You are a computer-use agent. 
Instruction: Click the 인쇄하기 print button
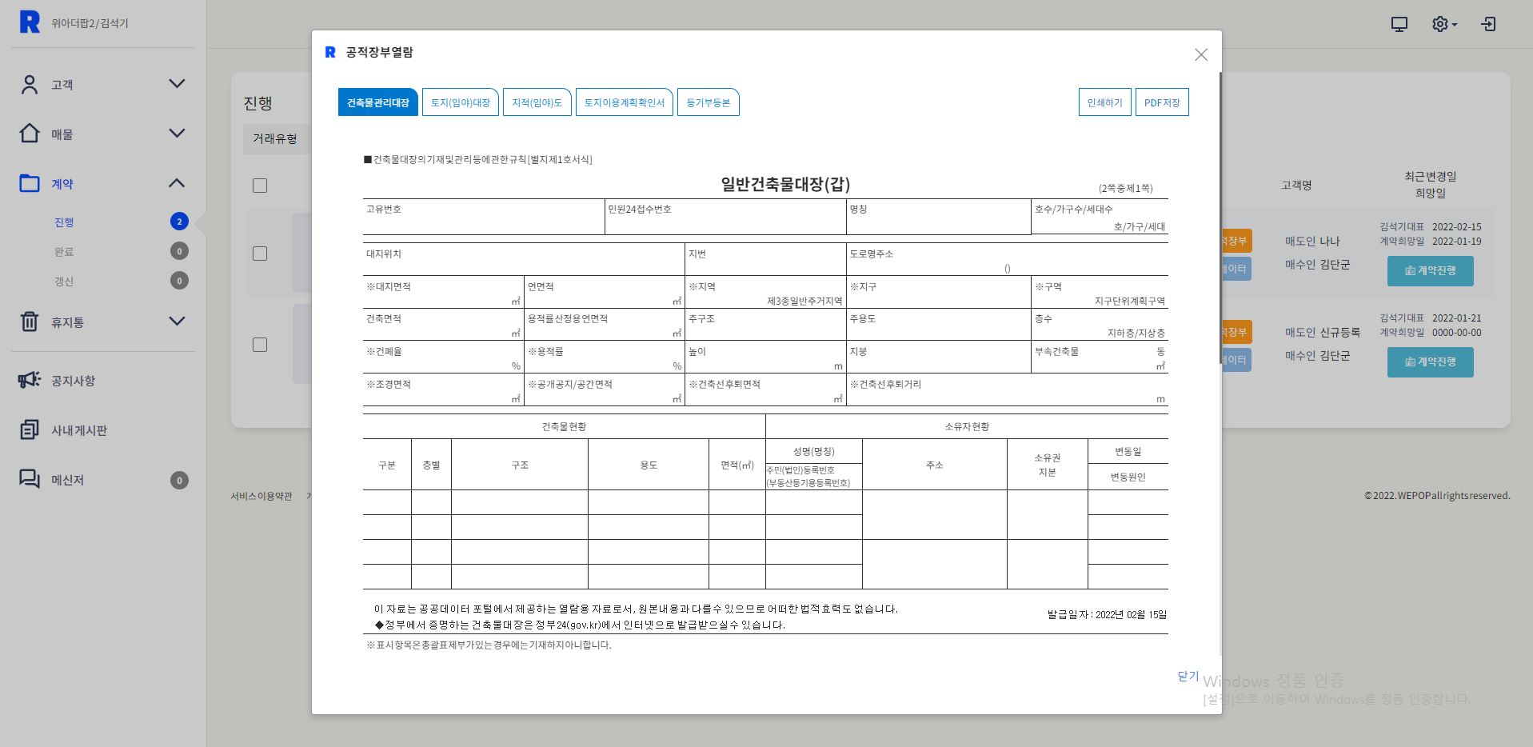(1104, 102)
